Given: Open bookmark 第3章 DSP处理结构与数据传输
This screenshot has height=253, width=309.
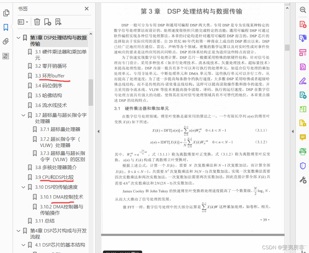Looking at the screenshot, I should pos(58,41).
